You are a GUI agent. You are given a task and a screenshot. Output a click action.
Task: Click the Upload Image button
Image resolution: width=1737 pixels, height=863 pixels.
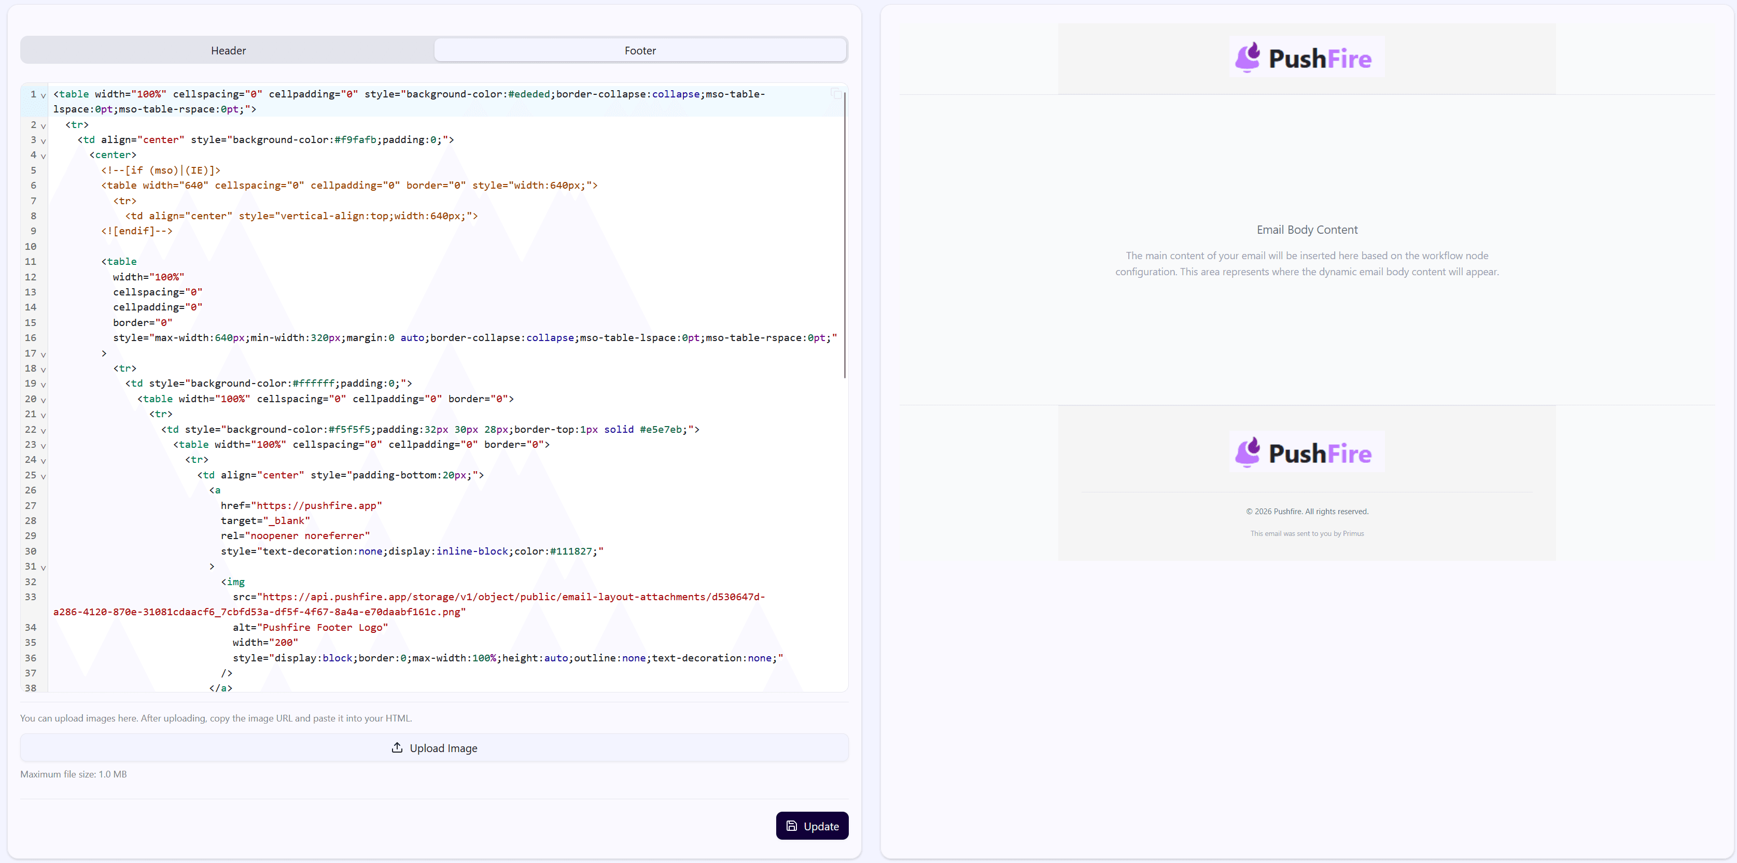(435, 748)
